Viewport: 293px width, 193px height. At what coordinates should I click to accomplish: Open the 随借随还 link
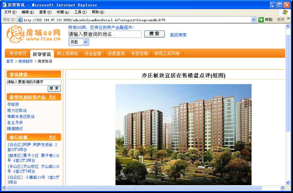click(15, 129)
